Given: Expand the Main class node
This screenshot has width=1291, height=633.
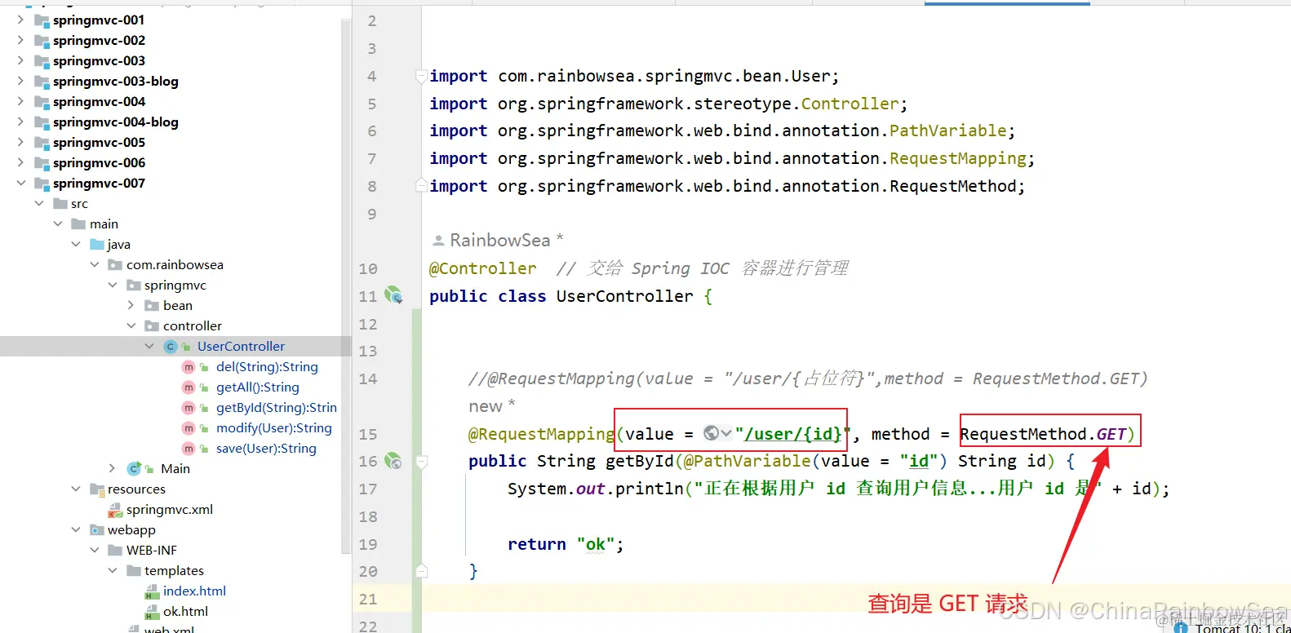Looking at the screenshot, I should pyautogui.click(x=113, y=468).
